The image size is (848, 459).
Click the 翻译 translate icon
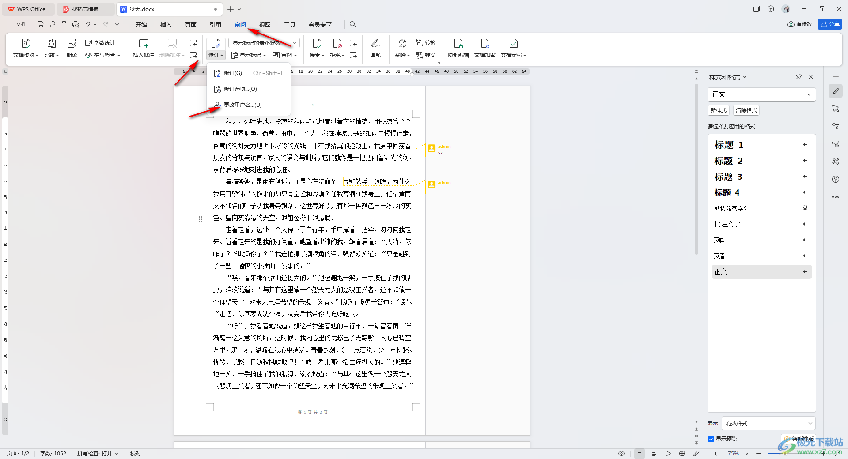402,43
